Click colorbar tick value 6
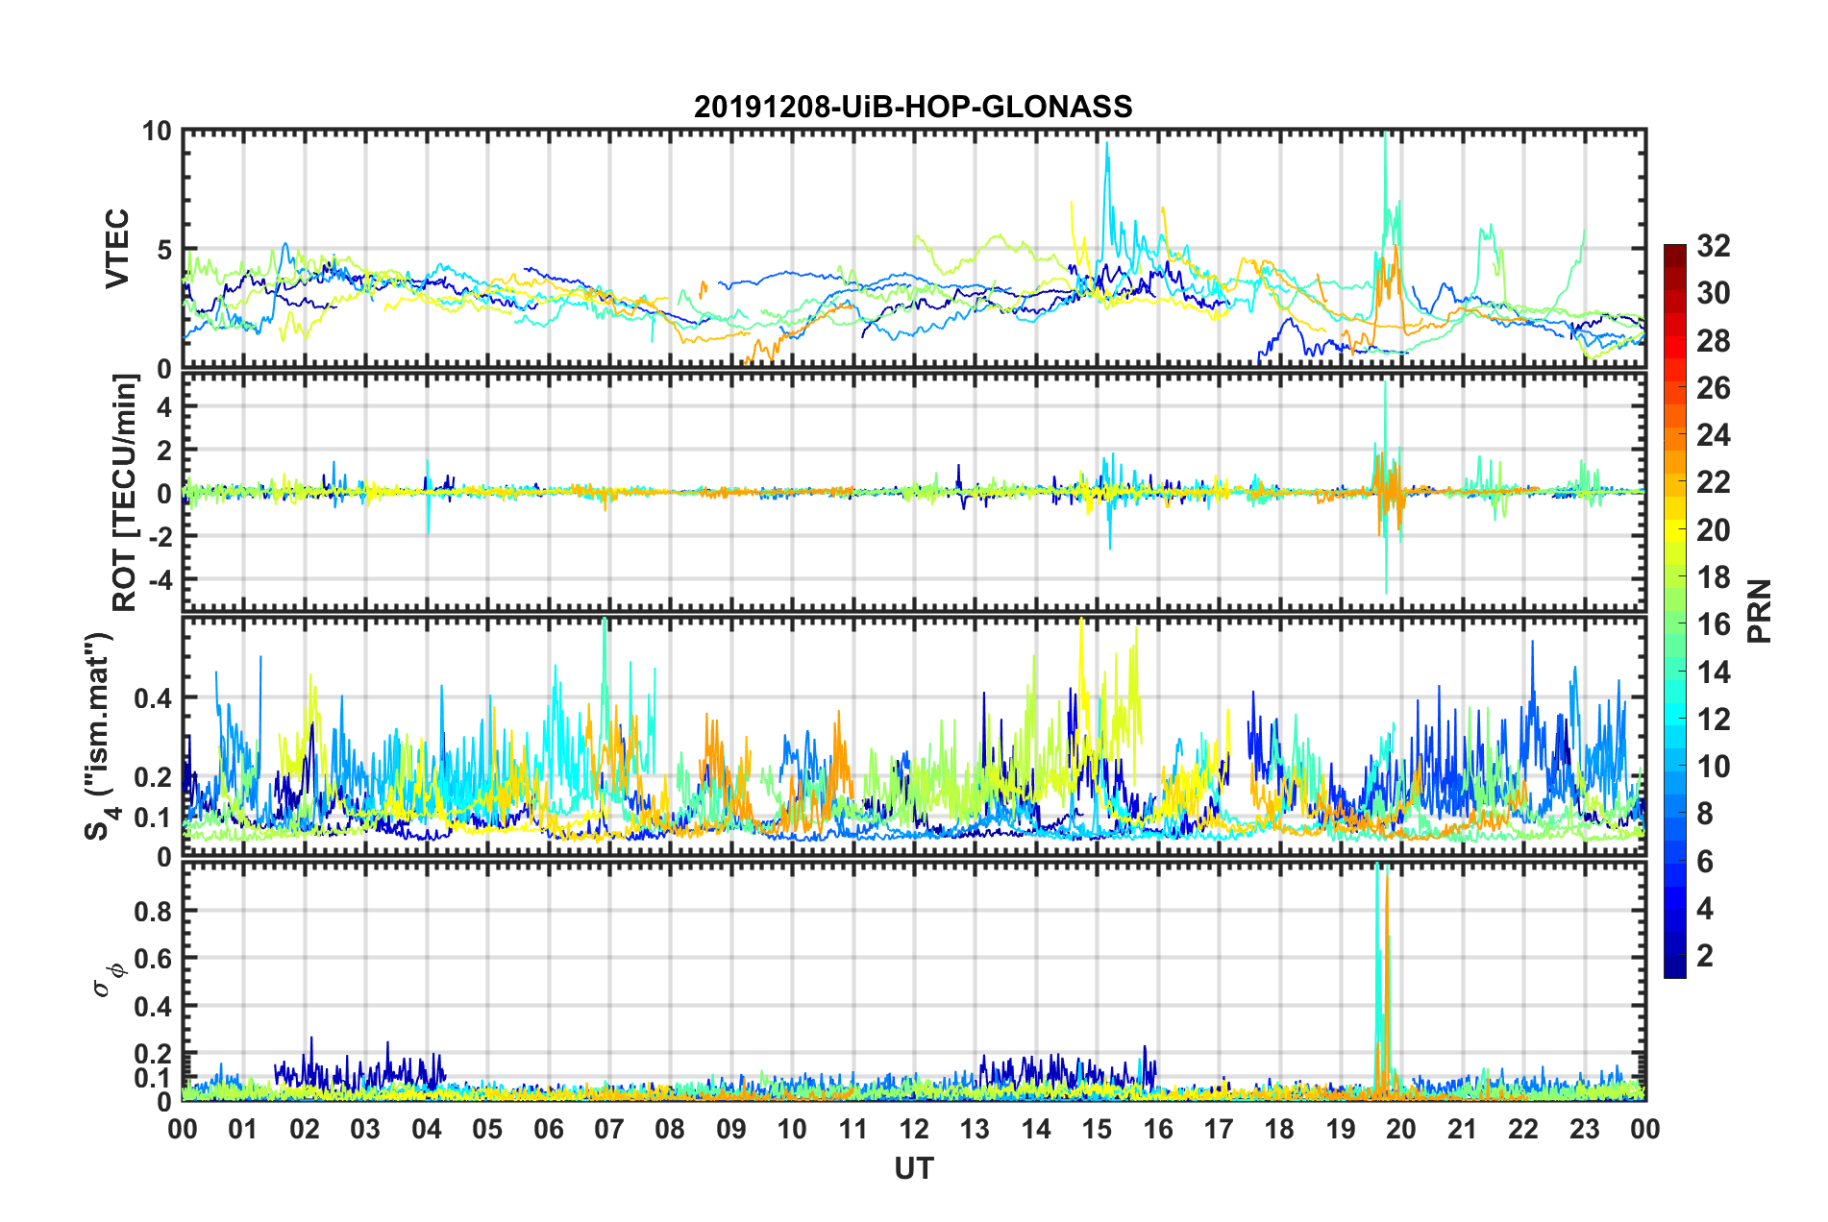 [1705, 862]
